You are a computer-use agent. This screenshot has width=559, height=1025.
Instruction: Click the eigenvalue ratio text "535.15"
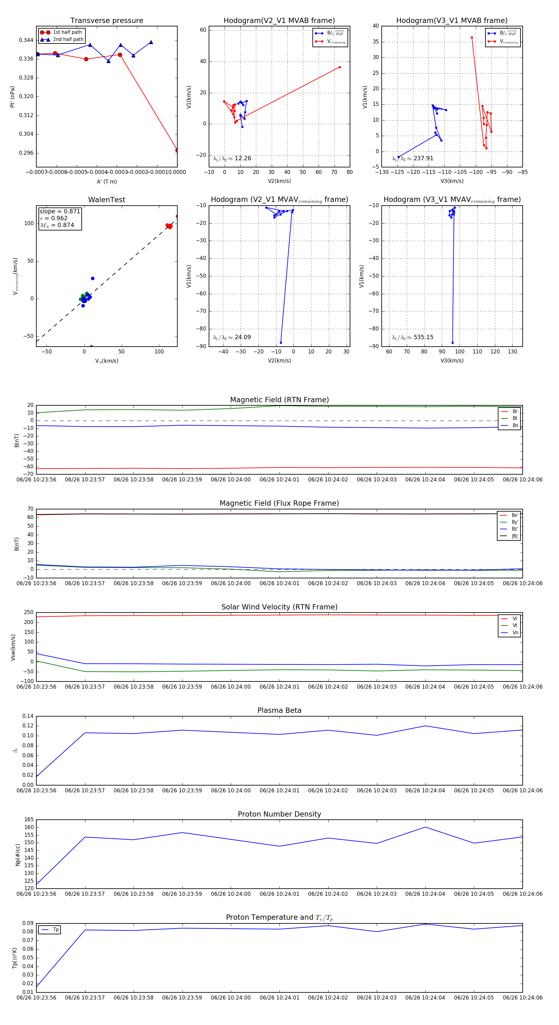423,337
